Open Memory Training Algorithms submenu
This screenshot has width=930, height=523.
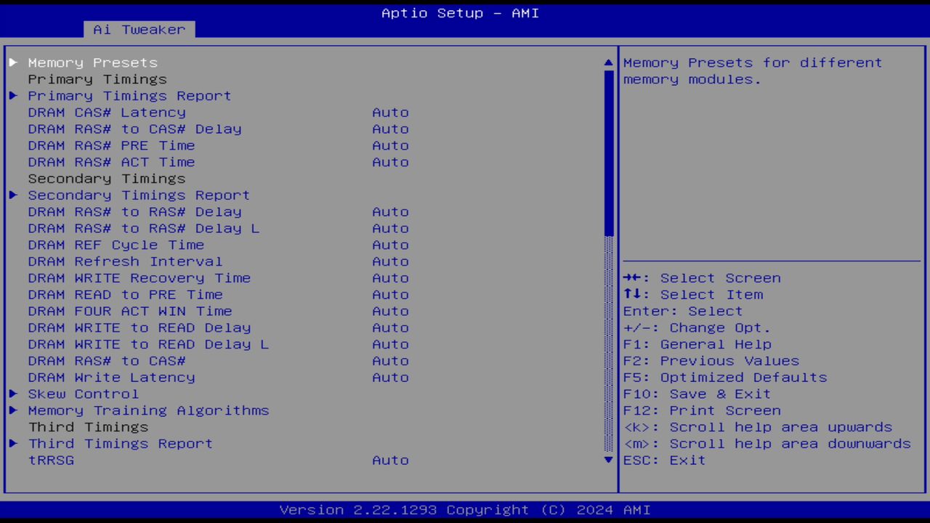pyautogui.click(x=148, y=410)
